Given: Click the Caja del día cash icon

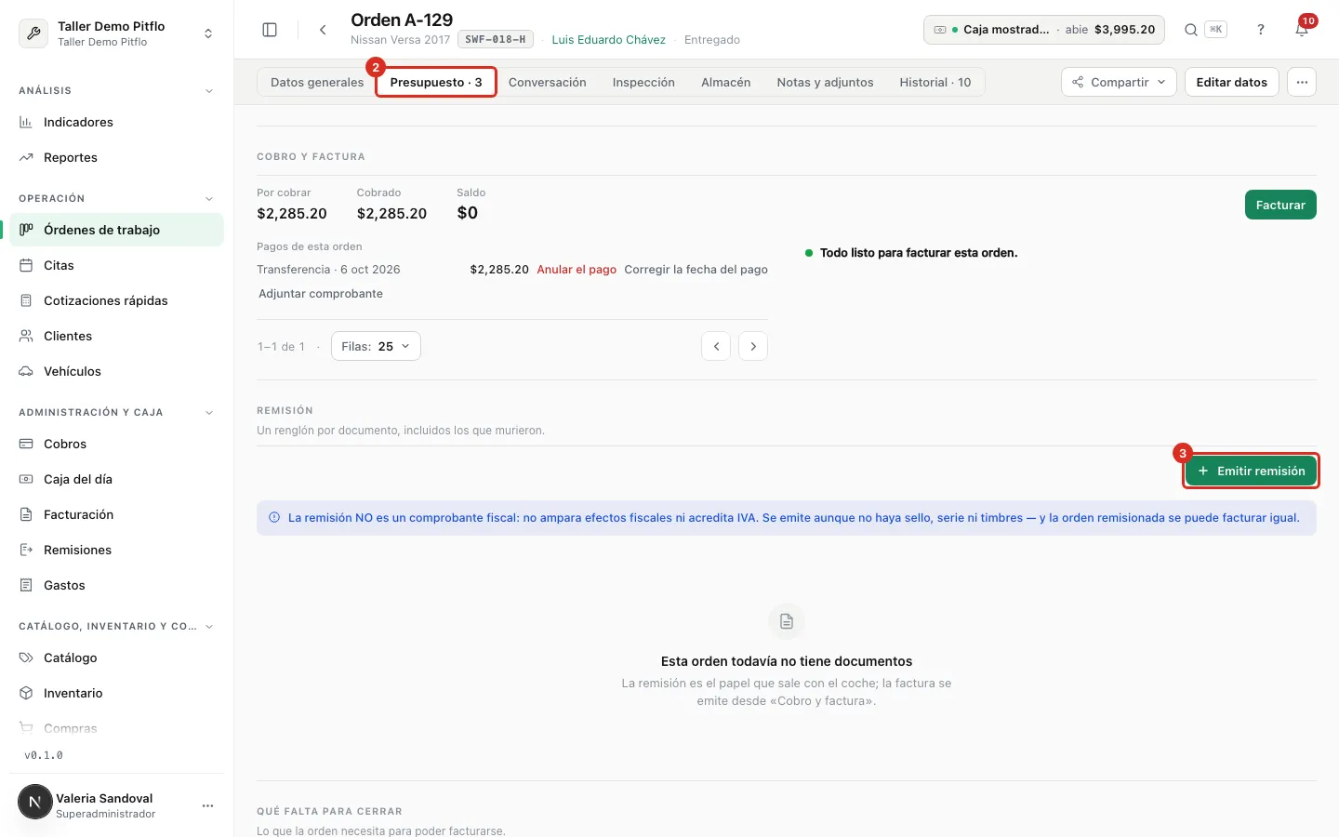Looking at the screenshot, I should coord(26,479).
